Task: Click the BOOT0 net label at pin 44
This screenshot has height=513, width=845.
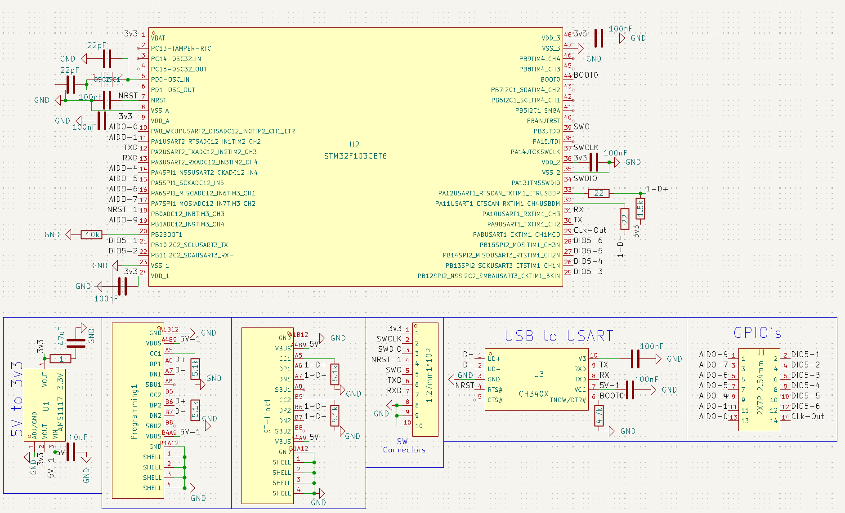Action: pyautogui.click(x=586, y=75)
